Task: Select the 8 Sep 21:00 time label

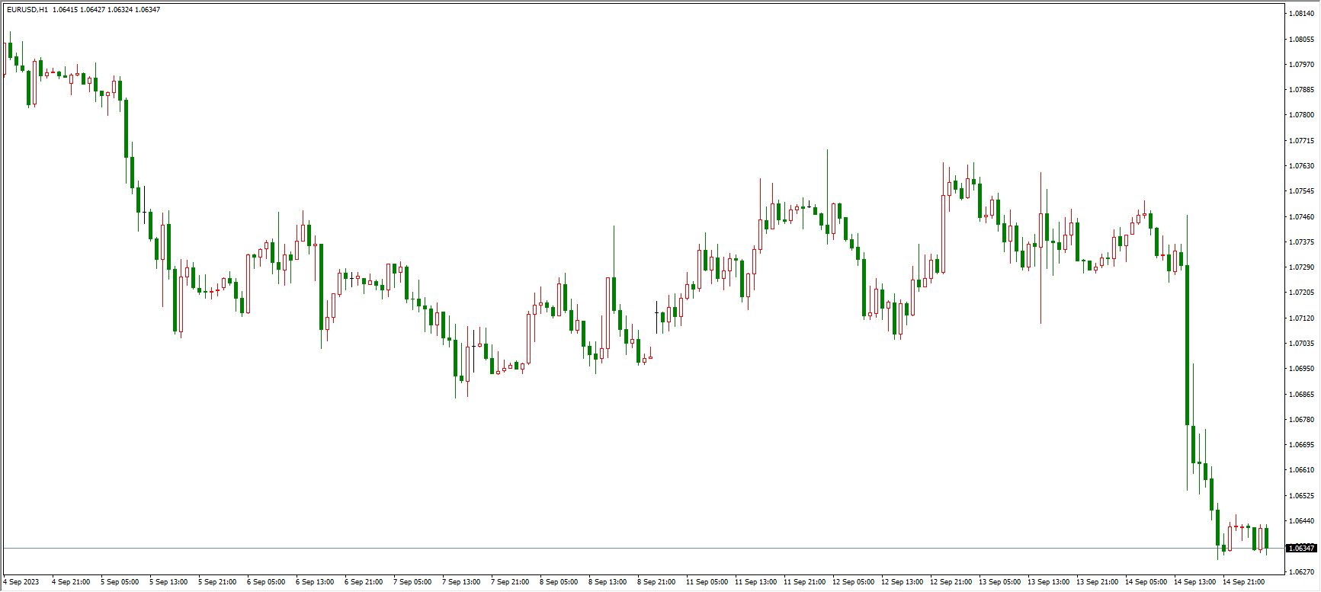Action: [x=656, y=582]
